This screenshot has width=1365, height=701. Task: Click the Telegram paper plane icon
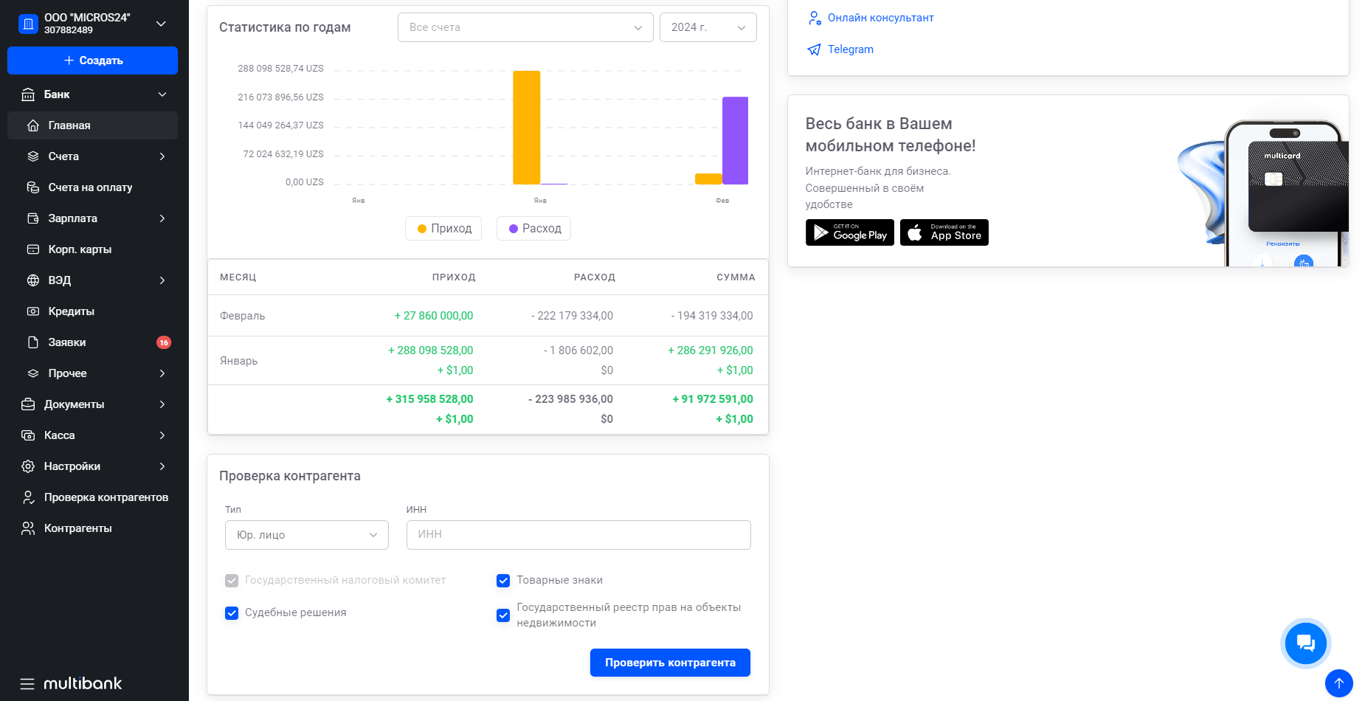(x=814, y=49)
